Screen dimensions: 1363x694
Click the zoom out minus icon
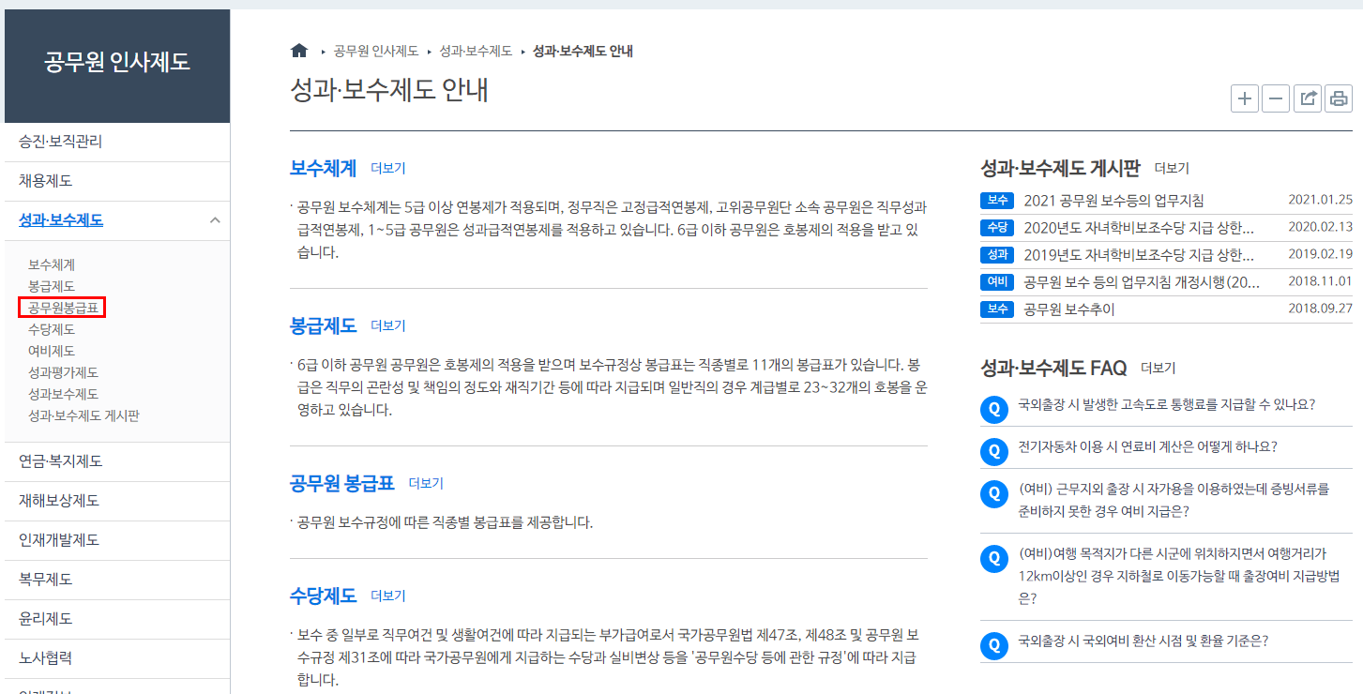click(x=1276, y=98)
